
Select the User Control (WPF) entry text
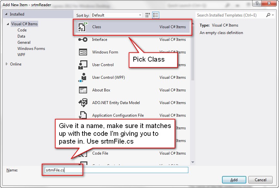108,77
